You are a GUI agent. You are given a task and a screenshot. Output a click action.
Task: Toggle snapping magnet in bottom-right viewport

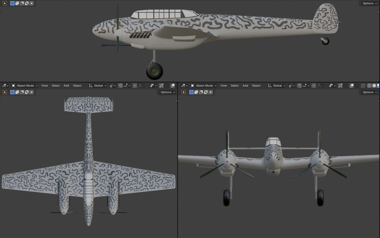click(x=299, y=86)
